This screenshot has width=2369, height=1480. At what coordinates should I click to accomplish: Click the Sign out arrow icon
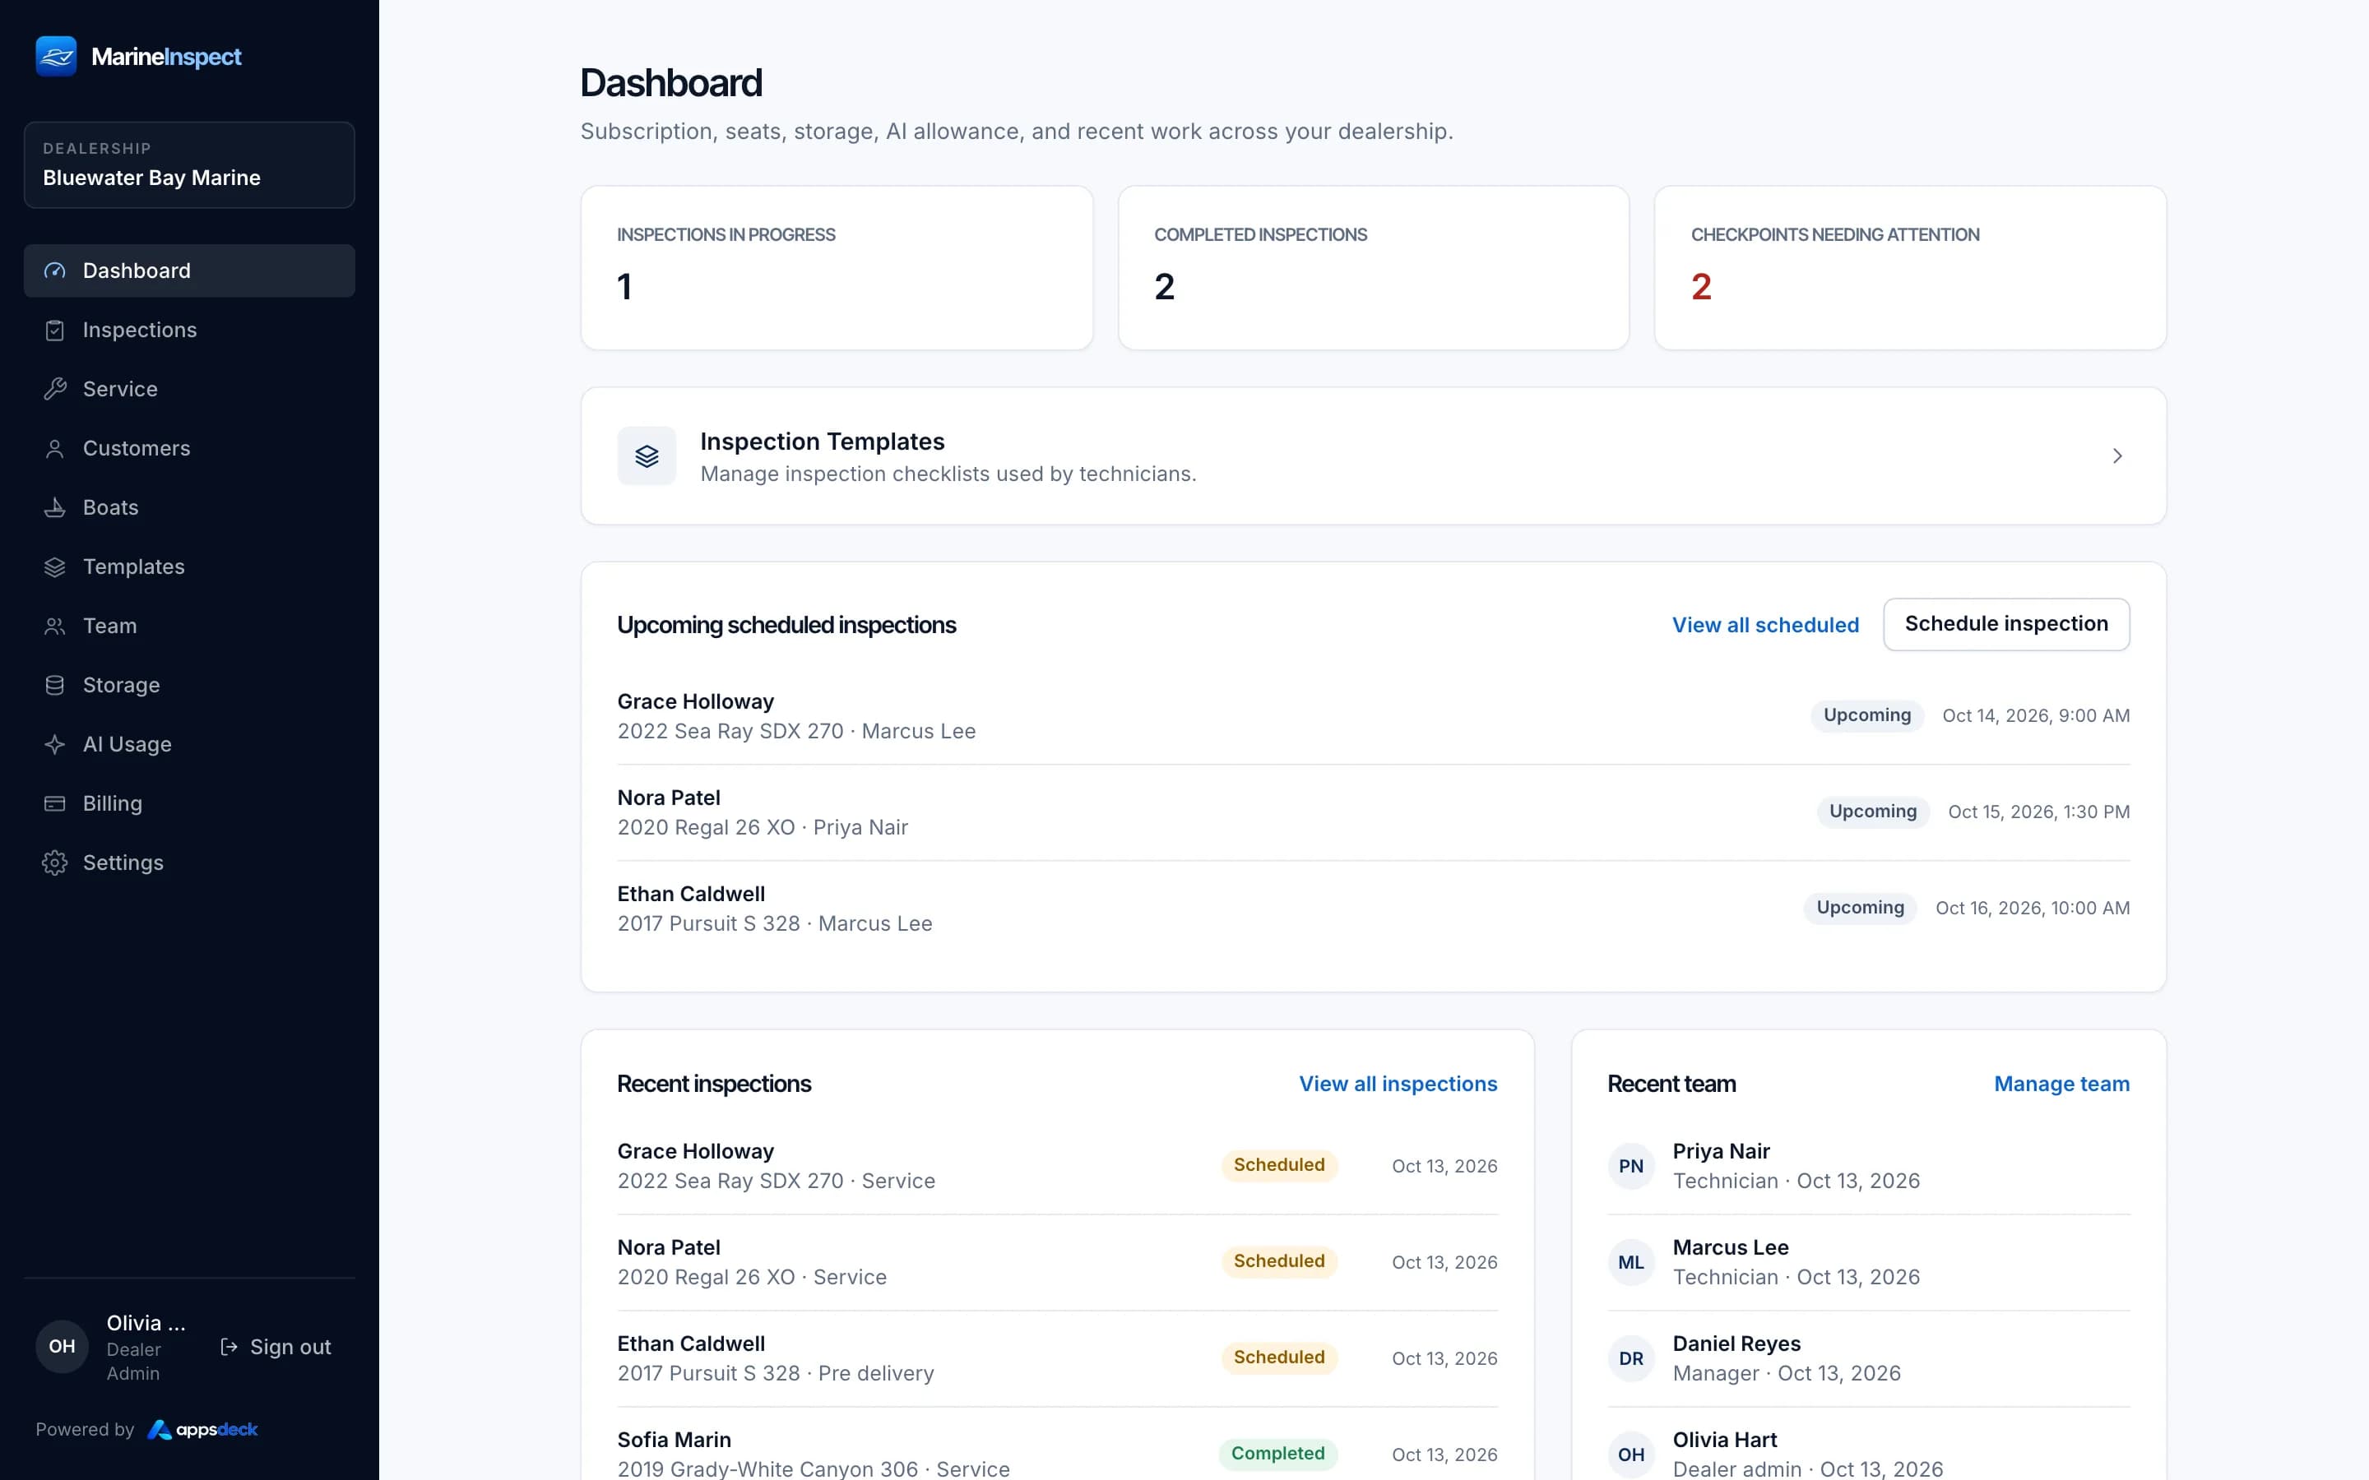(229, 1347)
